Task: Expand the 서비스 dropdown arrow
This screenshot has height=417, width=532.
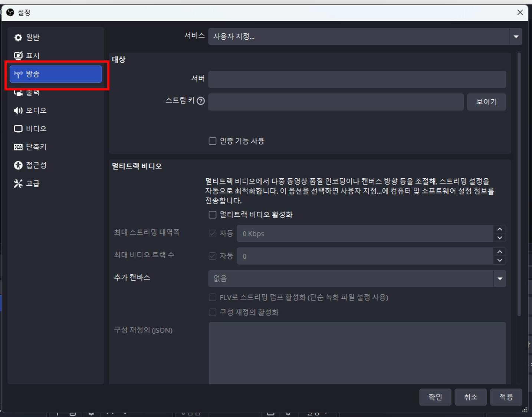Action: pyautogui.click(x=516, y=37)
